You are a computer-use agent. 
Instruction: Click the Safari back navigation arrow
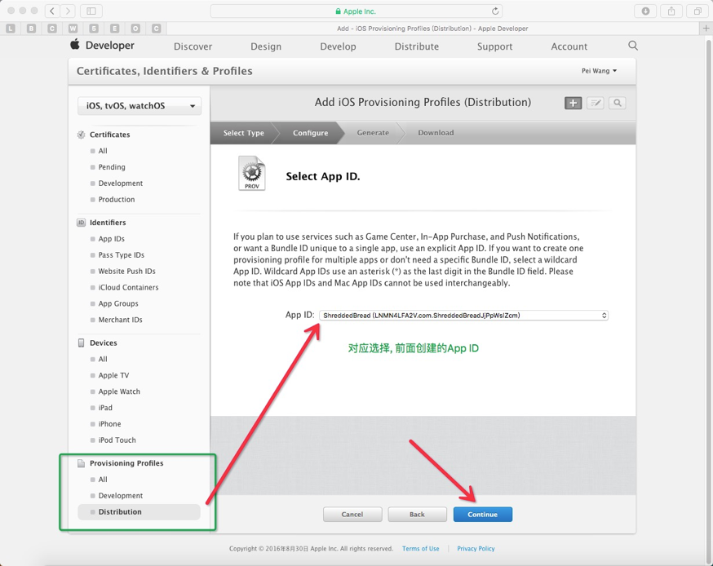pyautogui.click(x=53, y=11)
